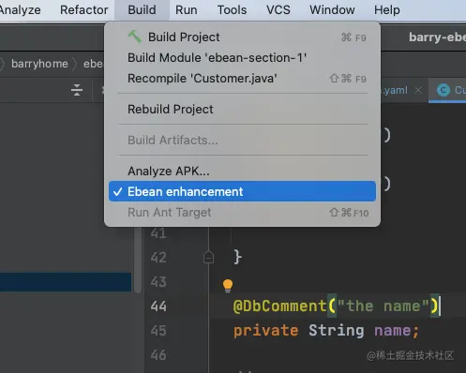Click the green hammer build icon

135,37
